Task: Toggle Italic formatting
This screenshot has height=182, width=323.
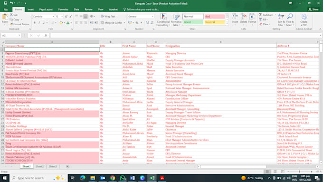Action: 39,23
